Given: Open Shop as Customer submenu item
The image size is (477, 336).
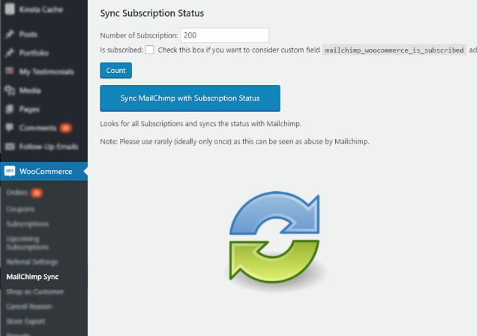Looking at the screenshot, I should 35,291.
